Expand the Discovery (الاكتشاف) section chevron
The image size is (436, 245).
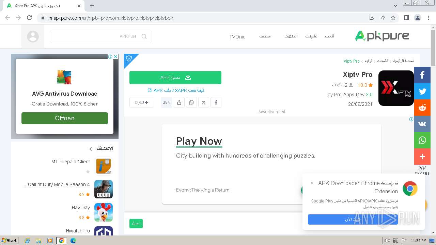(91, 149)
